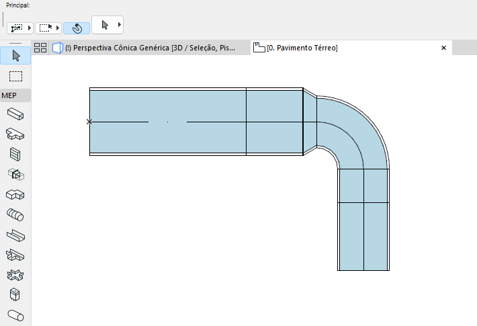Select the cable tray tool

15,235
